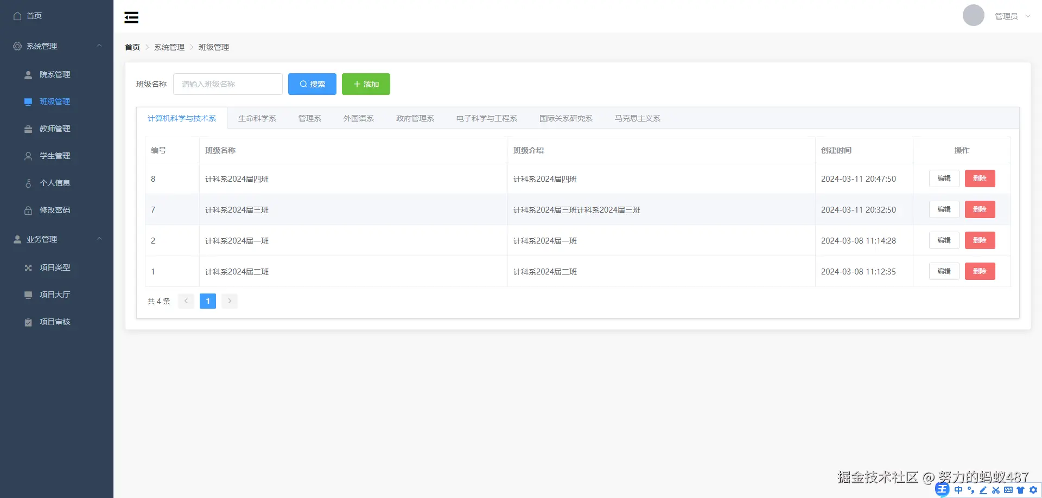
Task: Open 院系管理 in the sidebar
Action: (56, 75)
